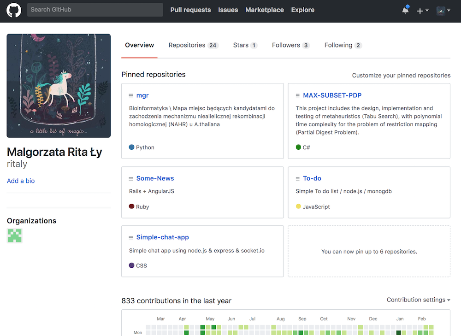Click the reorder handle icon on To-do card

tap(297, 179)
